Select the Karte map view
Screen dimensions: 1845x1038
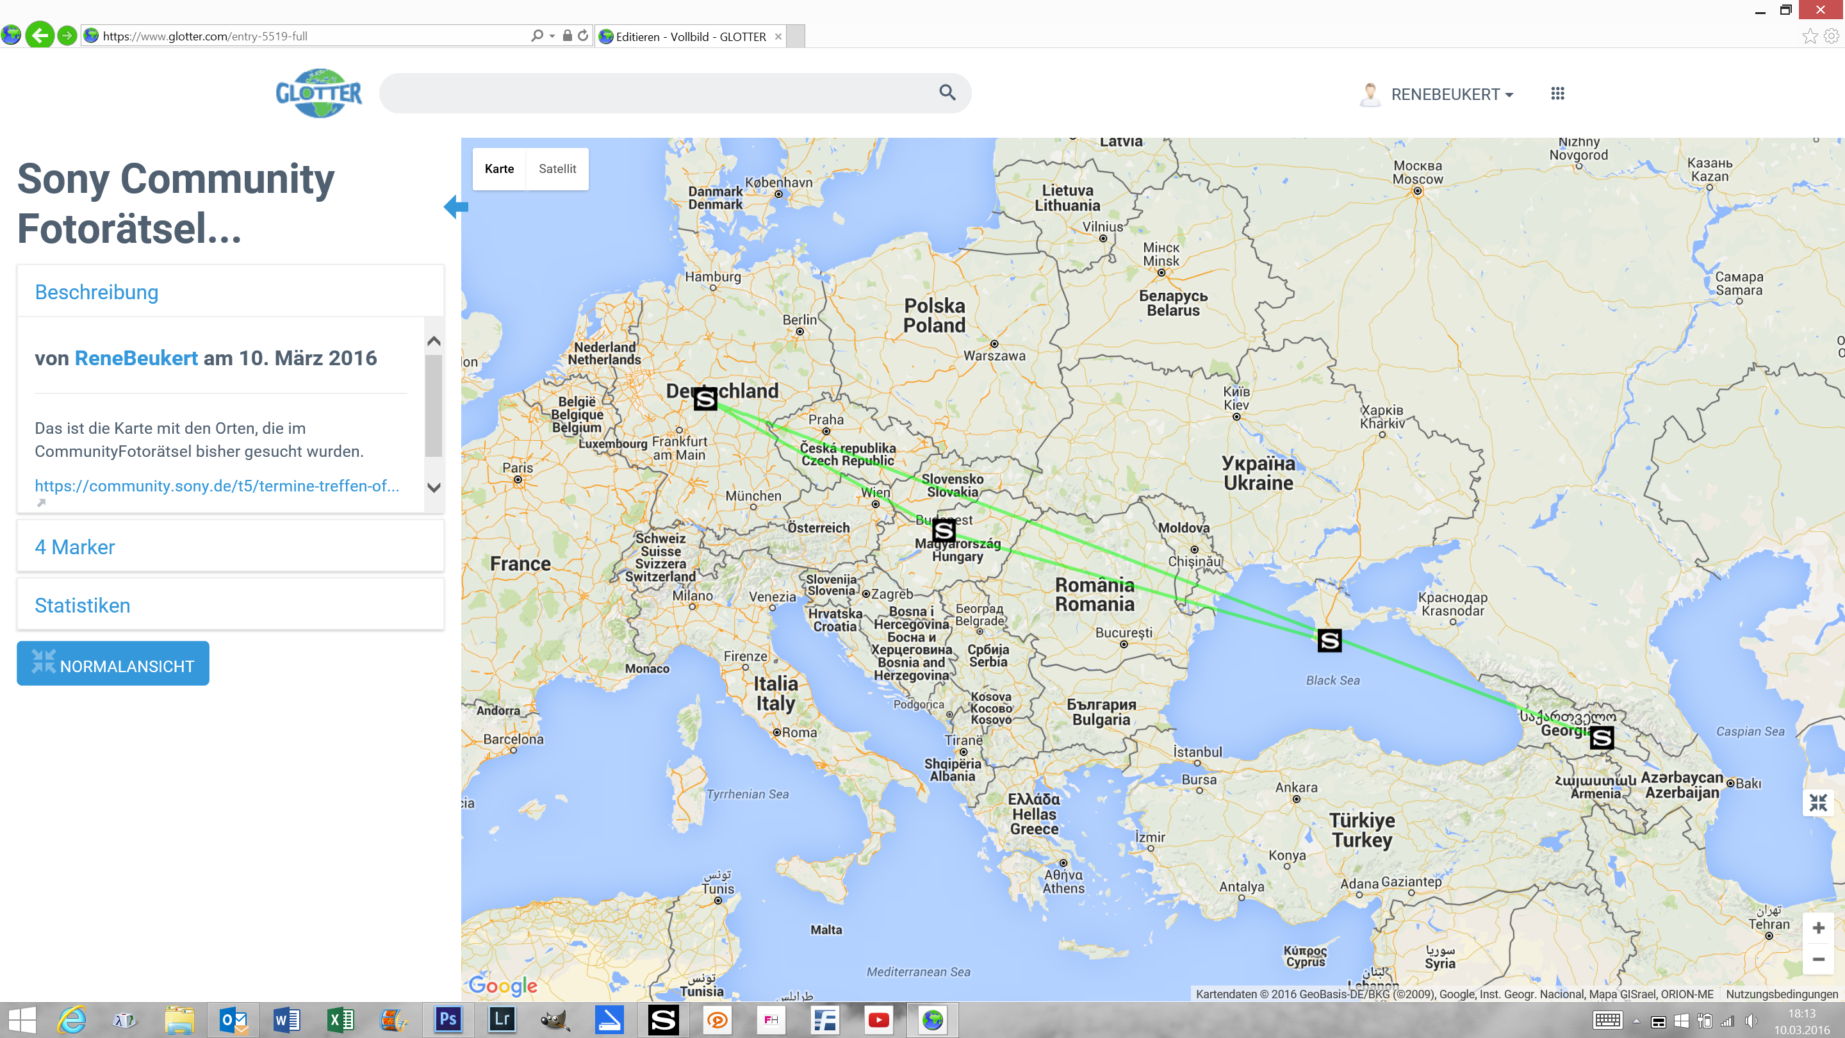[498, 169]
